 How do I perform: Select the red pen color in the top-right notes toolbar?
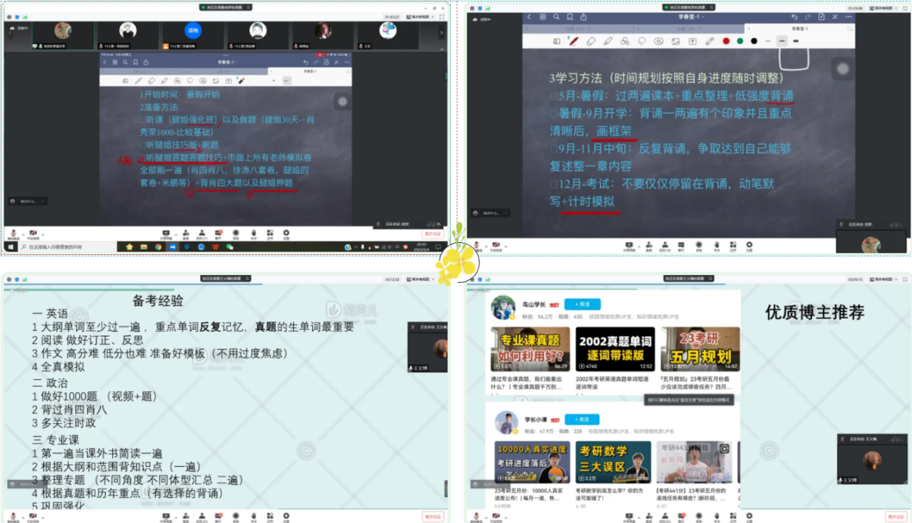pyautogui.click(x=726, y=41)
